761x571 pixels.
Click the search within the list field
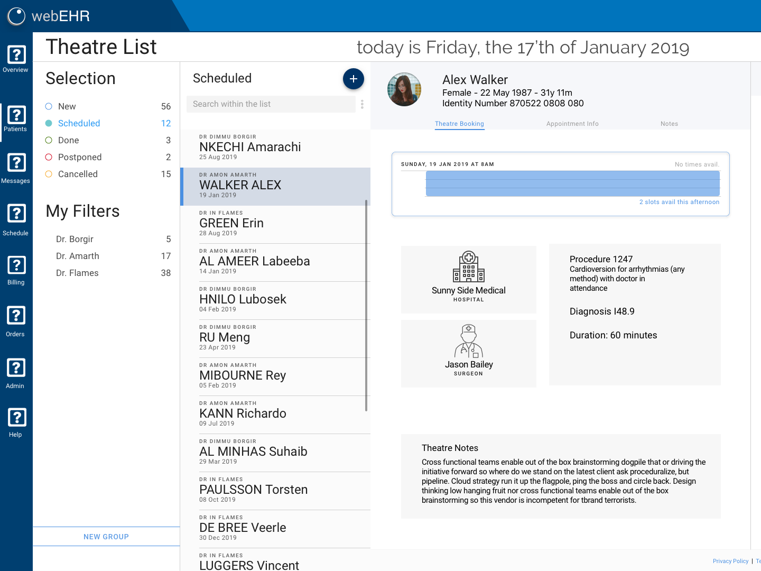[x=271, y=104]
